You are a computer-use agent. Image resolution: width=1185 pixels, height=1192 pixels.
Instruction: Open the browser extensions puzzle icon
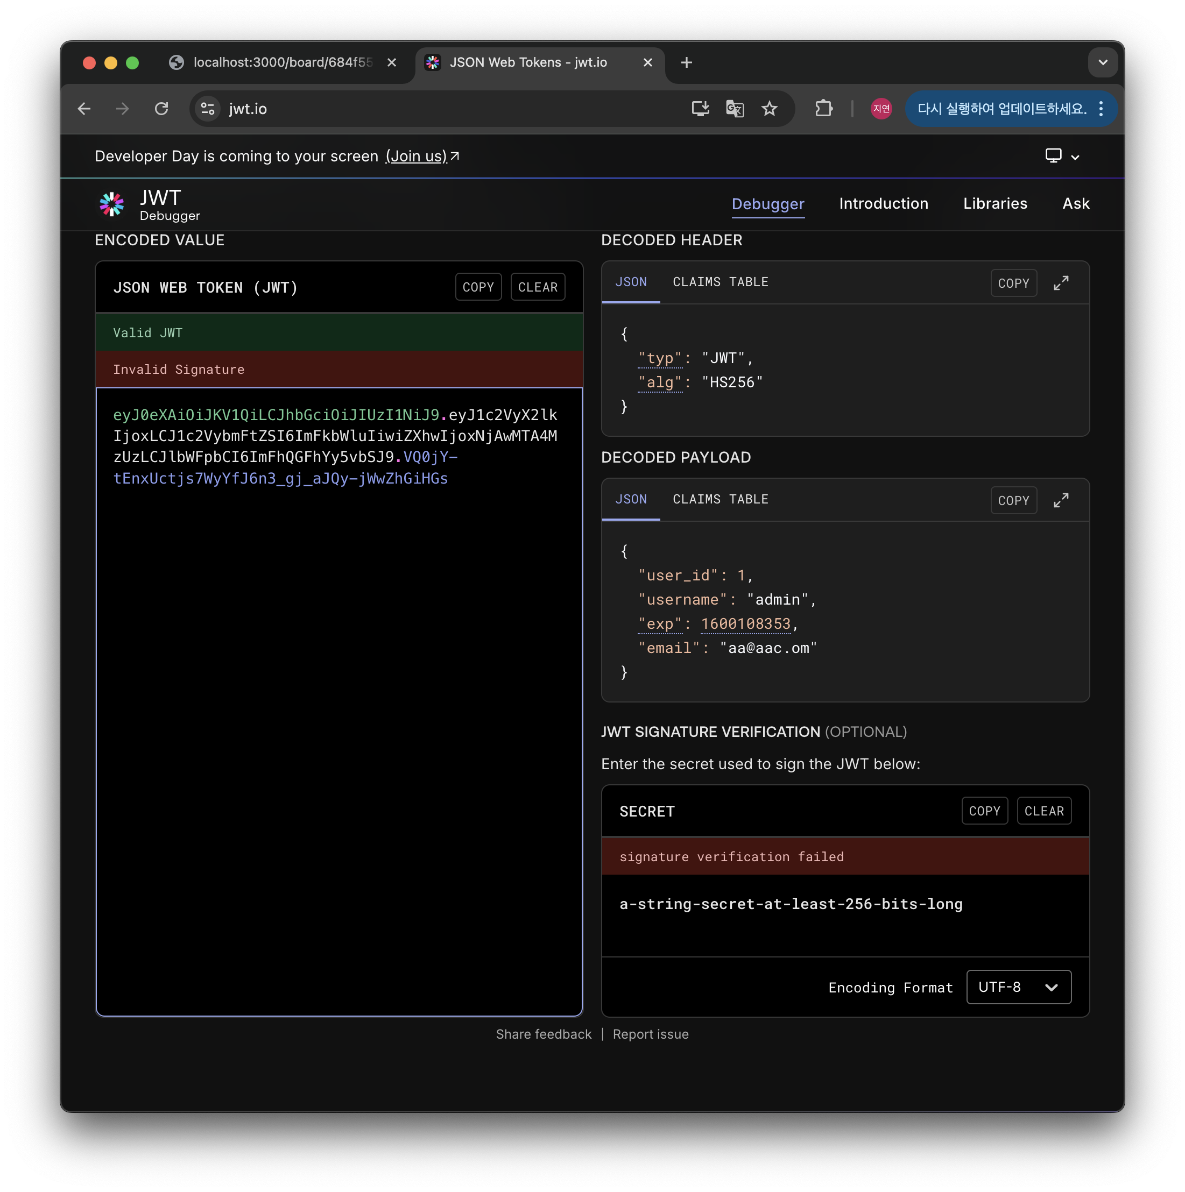[x=823, y=109]
